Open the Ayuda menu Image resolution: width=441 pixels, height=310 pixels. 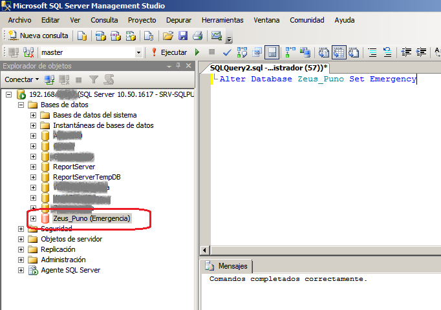345,20
